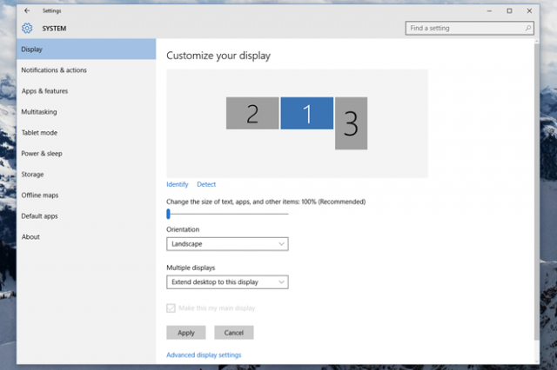Go to Apps & features section
Image resolution: width=557 pixels, height=370 pixels.
44,91
